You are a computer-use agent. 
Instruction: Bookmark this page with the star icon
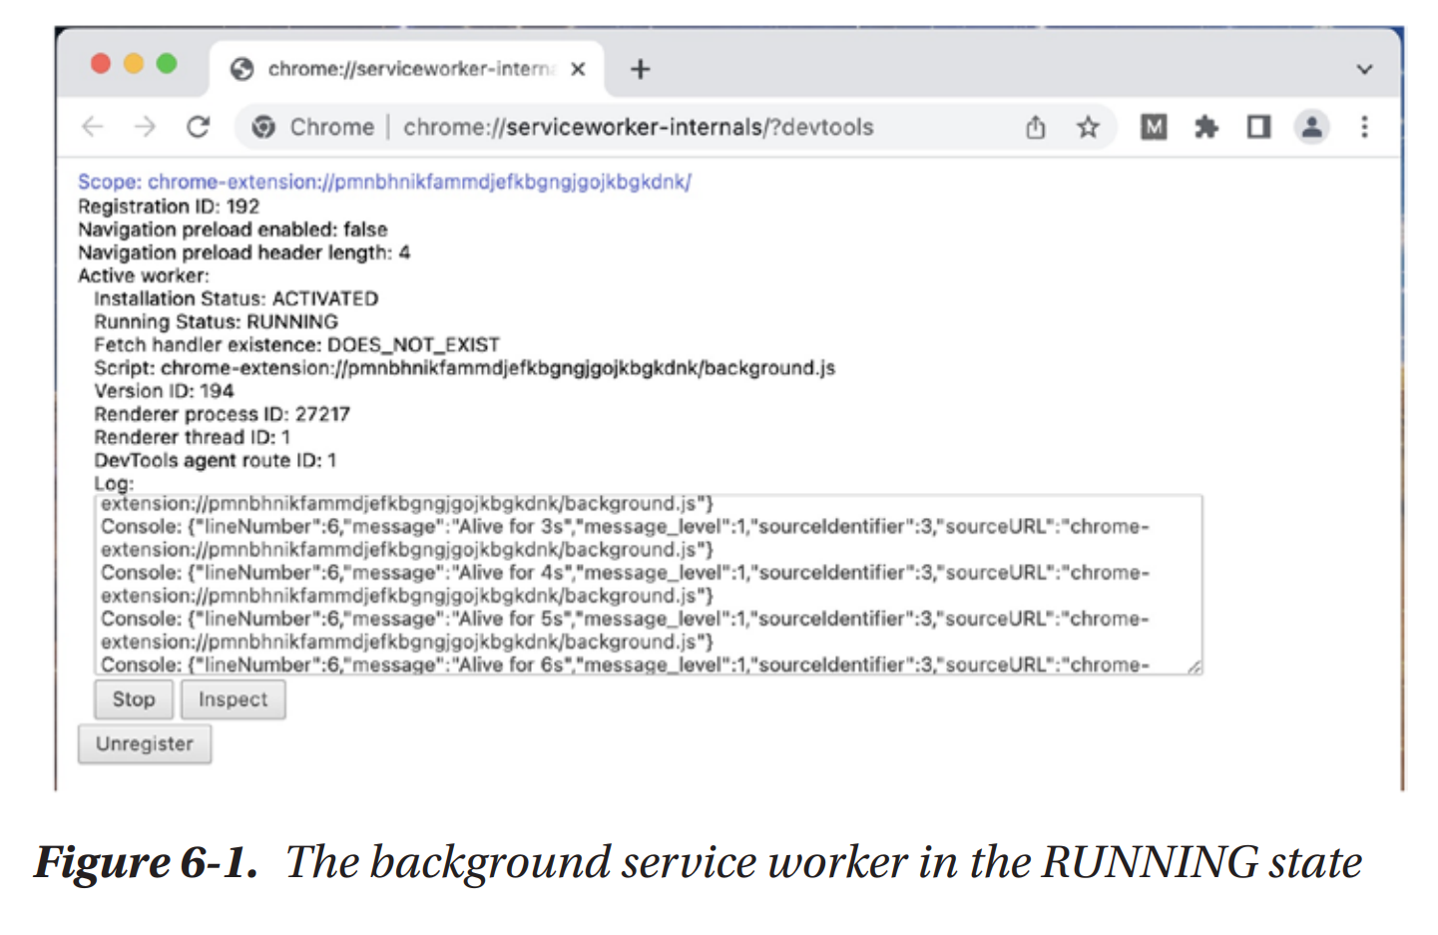[1088, 127]
